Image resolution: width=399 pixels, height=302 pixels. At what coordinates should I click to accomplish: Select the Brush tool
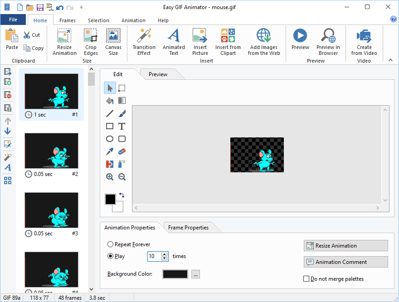[122, 113]
